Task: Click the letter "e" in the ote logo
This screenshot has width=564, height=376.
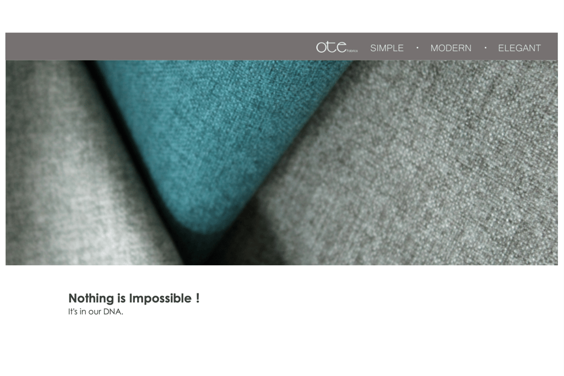Action: coord(341,47)
